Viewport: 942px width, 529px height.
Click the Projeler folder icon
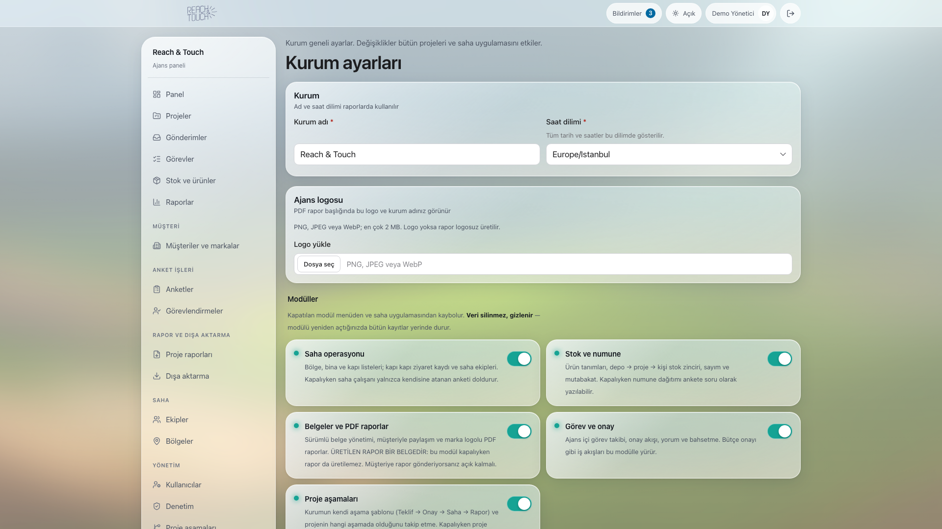pos(157,116)
